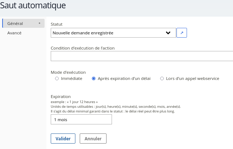Click the chevron in the Statut dropdown
This screenshot has width=233, height=149.
[168, 33]
